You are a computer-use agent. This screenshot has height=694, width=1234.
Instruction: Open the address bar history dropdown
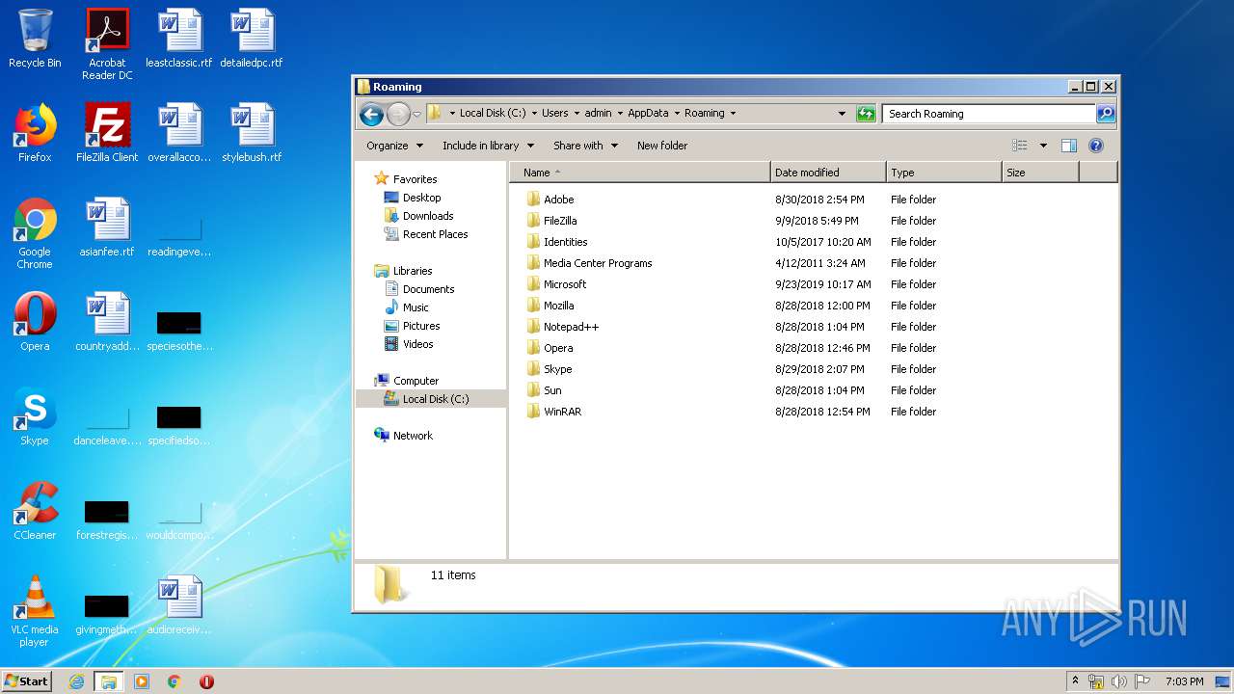(x=842, y=114)
